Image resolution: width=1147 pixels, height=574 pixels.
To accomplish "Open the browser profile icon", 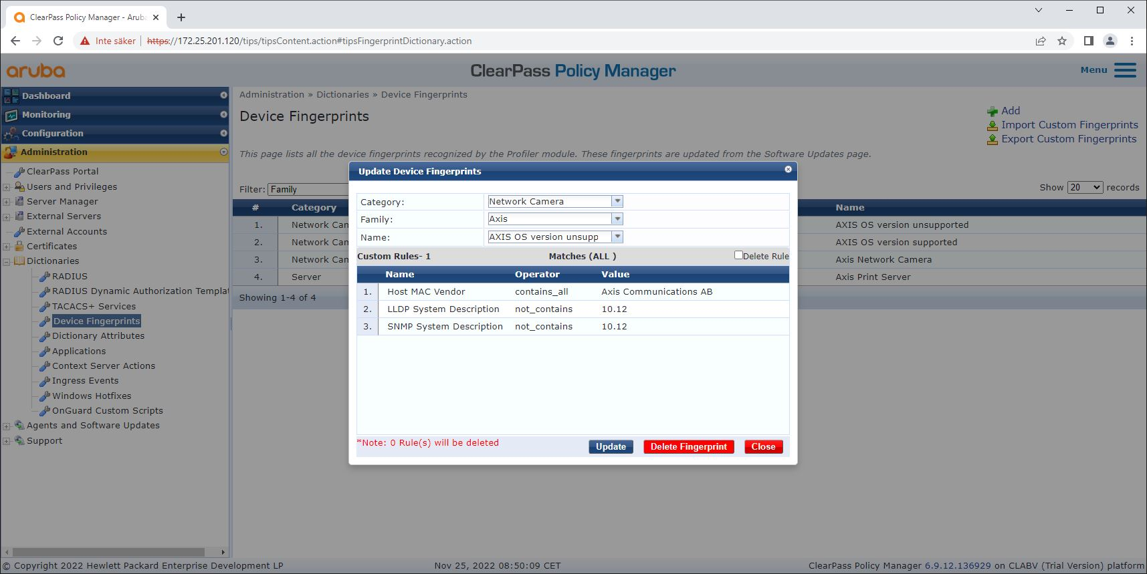I will pyautogui.click(x=1110, y=41).
